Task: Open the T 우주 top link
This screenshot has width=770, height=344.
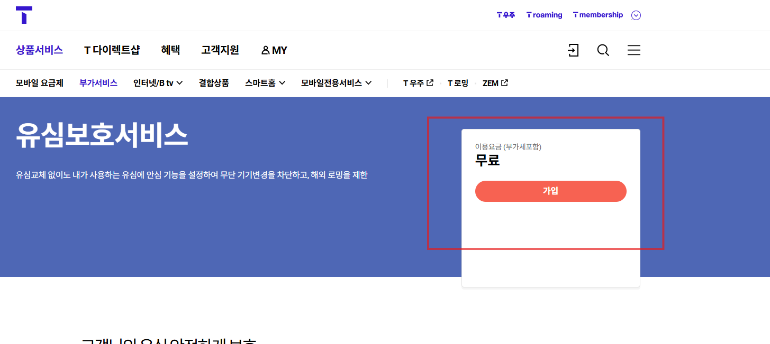Action: (506, 15)
